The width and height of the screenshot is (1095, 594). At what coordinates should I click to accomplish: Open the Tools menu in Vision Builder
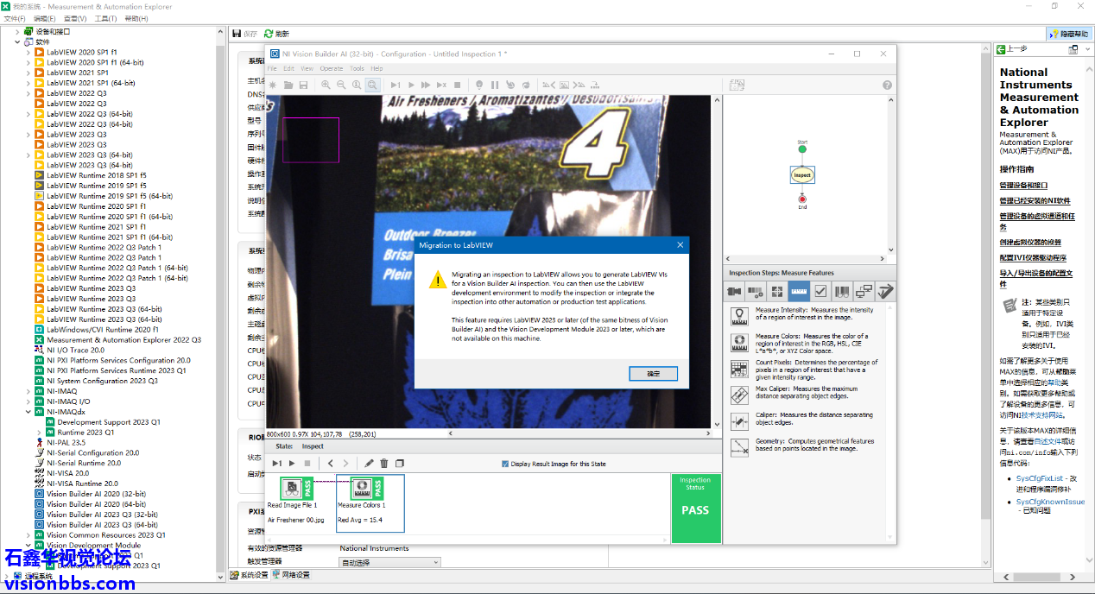357,68
